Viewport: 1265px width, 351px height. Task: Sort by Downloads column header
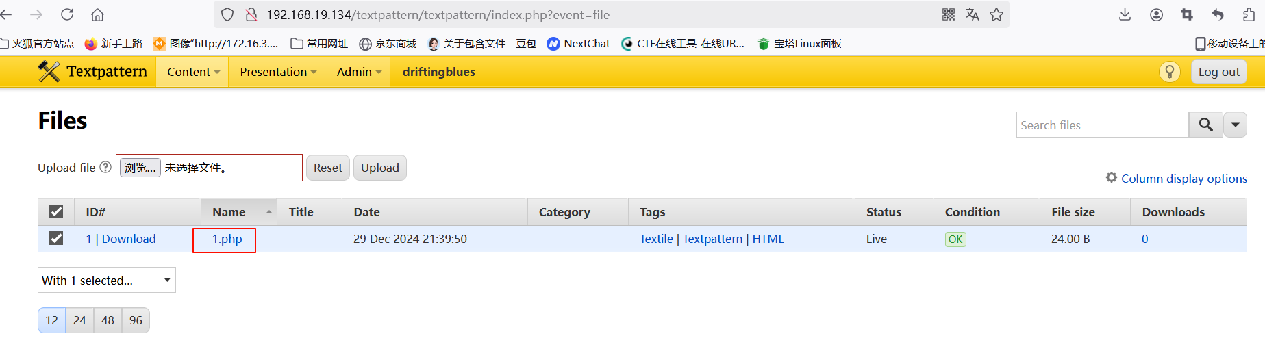click(x=1173, y=212)
